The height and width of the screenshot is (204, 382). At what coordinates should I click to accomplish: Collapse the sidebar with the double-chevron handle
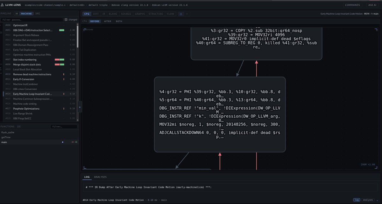click(x=80, y=107)
